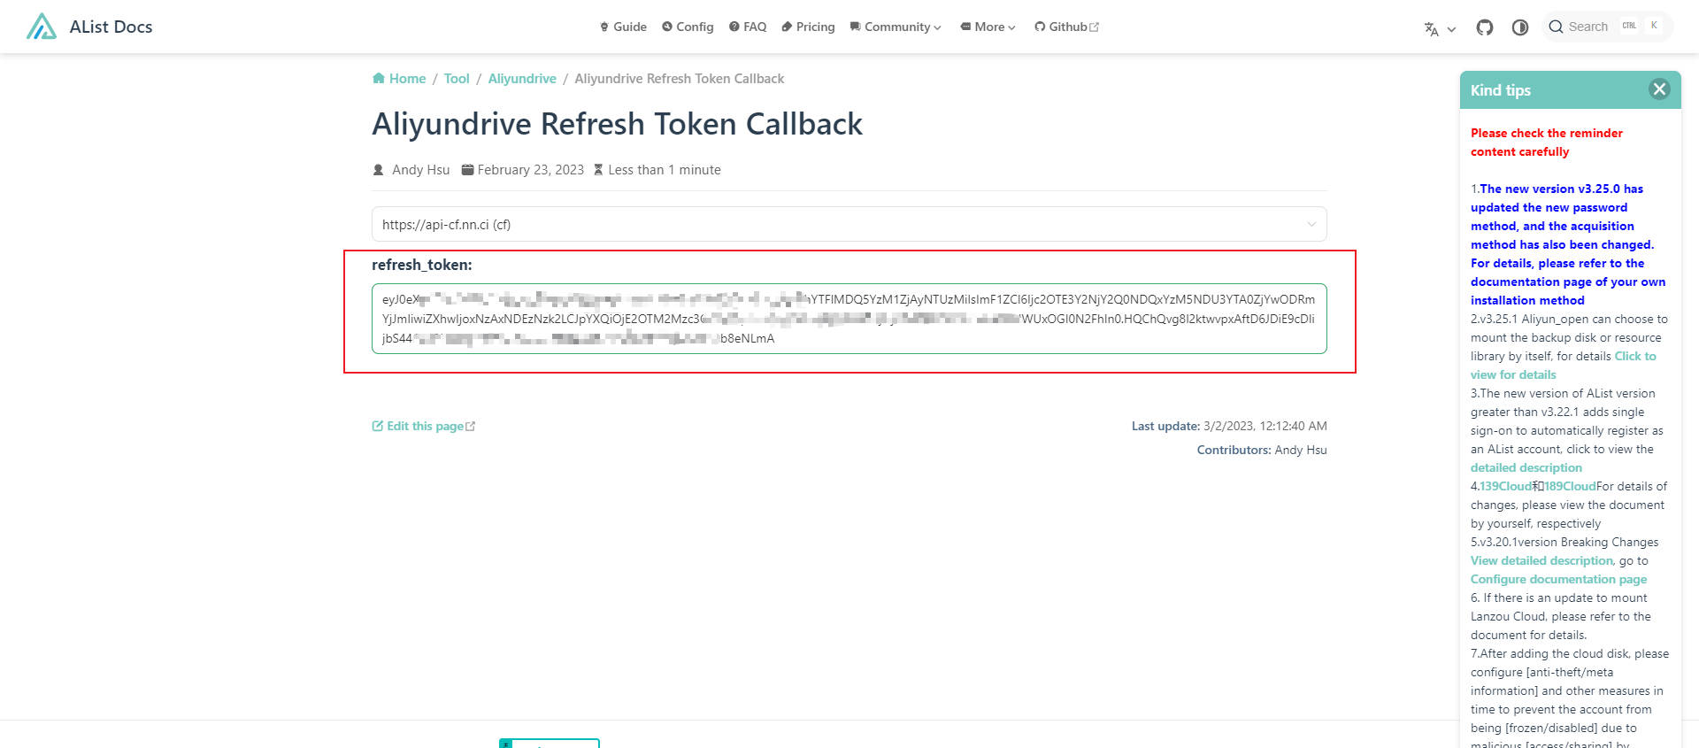Open the language selection icon
The height and width of the screenshot is (748, 1699).
[1431, 28]
